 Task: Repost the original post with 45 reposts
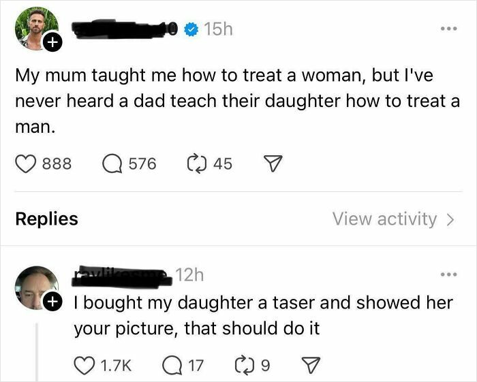pyautogui.click(x=196, y=164)
